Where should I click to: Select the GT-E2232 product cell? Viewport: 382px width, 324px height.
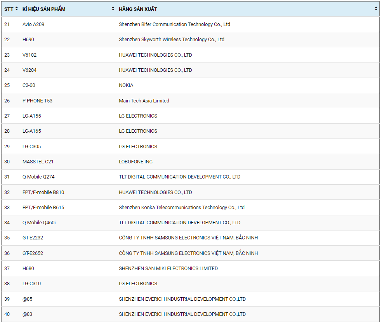[33, 238]
